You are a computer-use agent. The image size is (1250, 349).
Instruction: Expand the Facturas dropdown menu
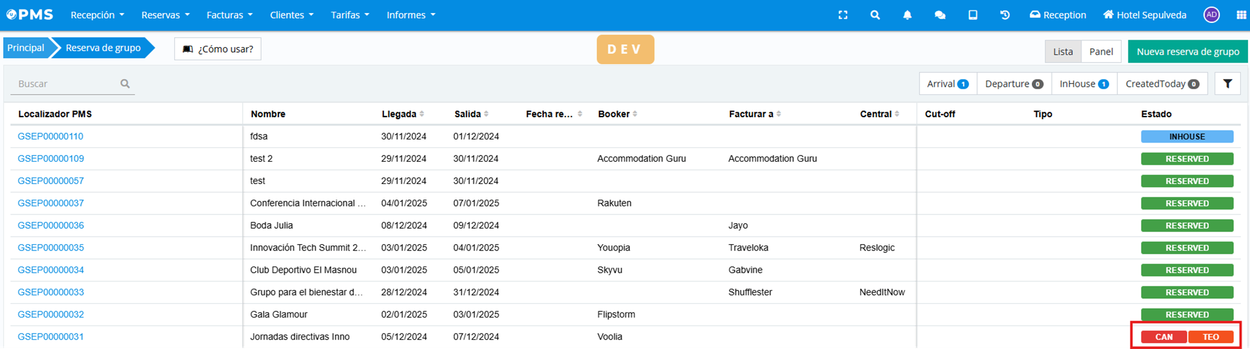pos(229,15)
